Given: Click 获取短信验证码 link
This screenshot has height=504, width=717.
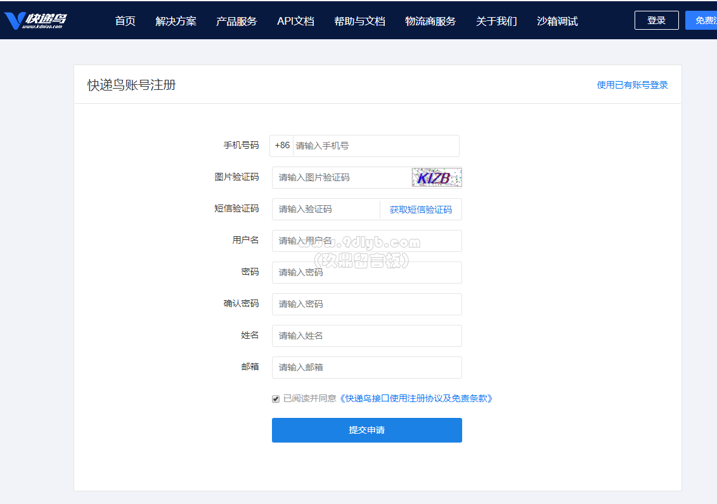Looking at the screenshot, I should [421, 210].
